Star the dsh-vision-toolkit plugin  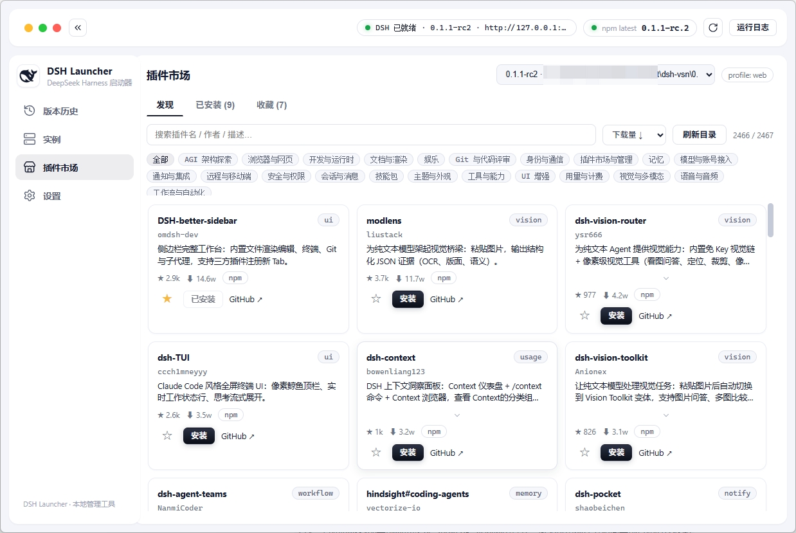tap(584, 453)
